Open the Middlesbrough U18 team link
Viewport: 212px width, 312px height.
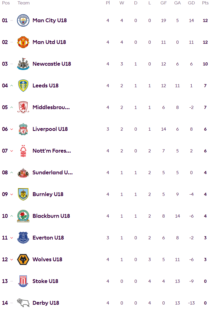tap(51, 107)
